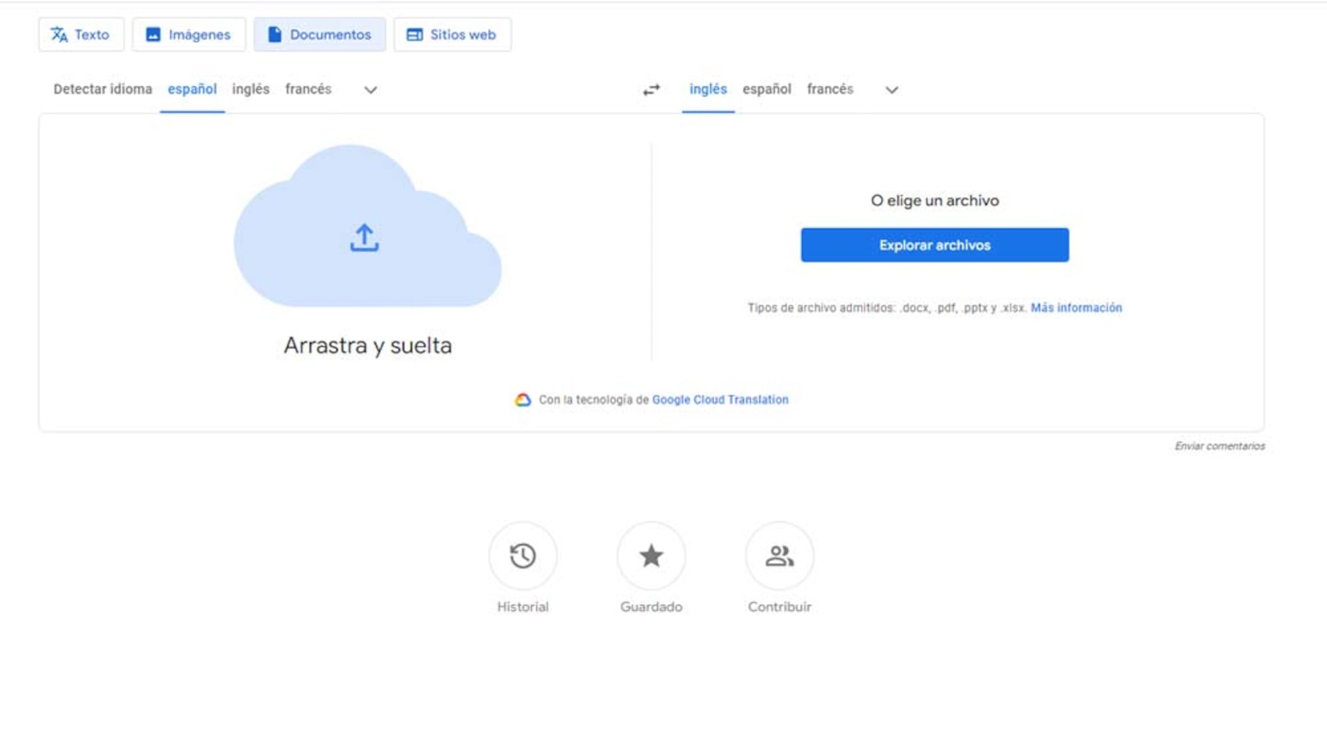Click the Historial clock icon
Viewport: 1327px width, 753px height.
coord(523,556)
